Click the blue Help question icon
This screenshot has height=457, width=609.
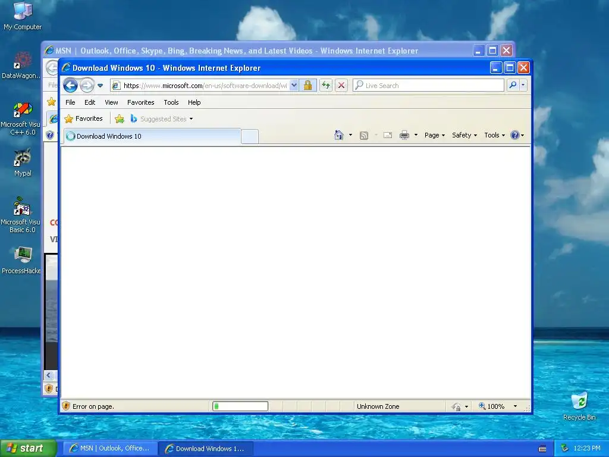pyautogui.click(x=514, y=135)
